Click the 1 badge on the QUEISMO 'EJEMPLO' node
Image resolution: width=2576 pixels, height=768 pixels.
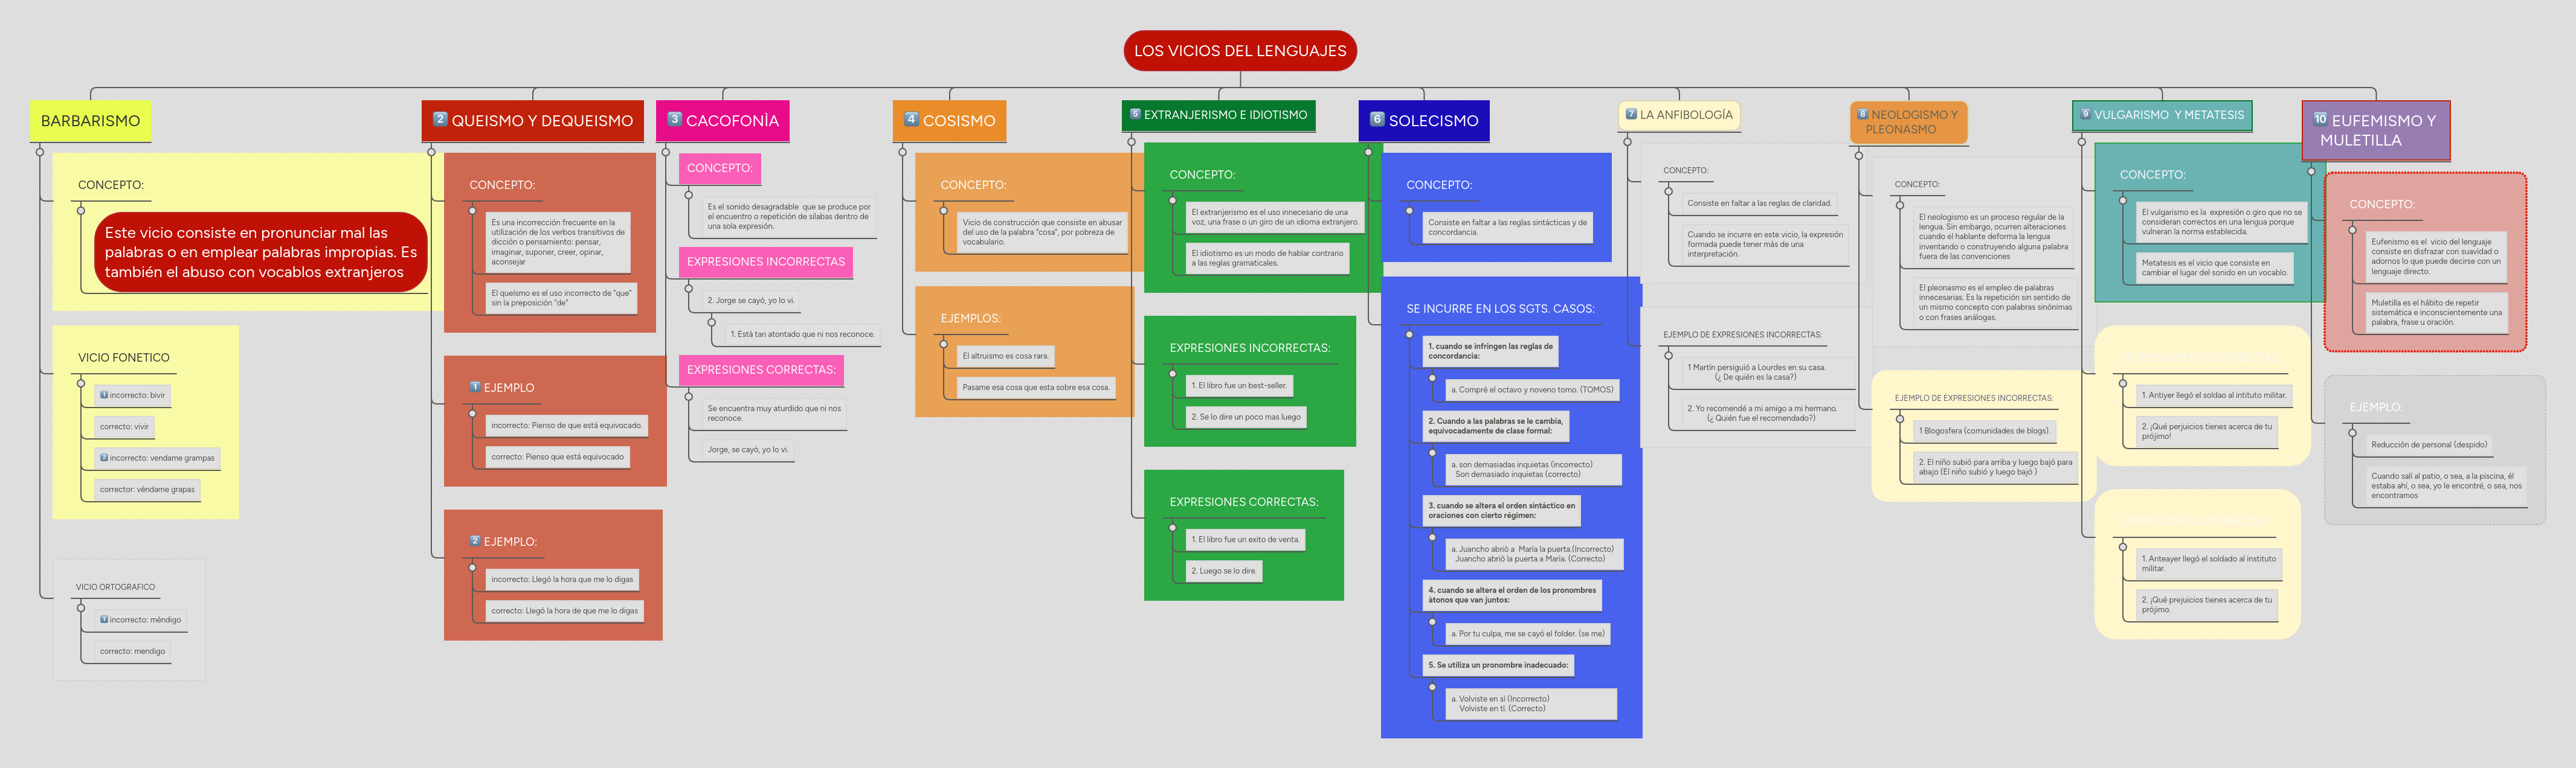coord(475,386)
